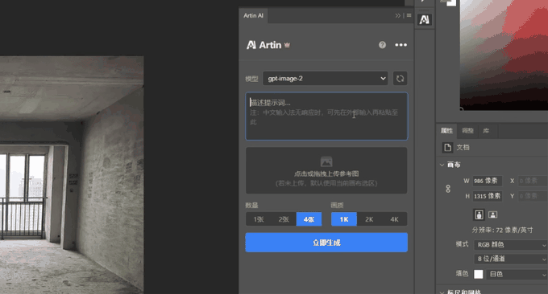Open the gpt-image-2 model dropdown
This screenshot has height=294, width=548.
(x=326, y=79)
